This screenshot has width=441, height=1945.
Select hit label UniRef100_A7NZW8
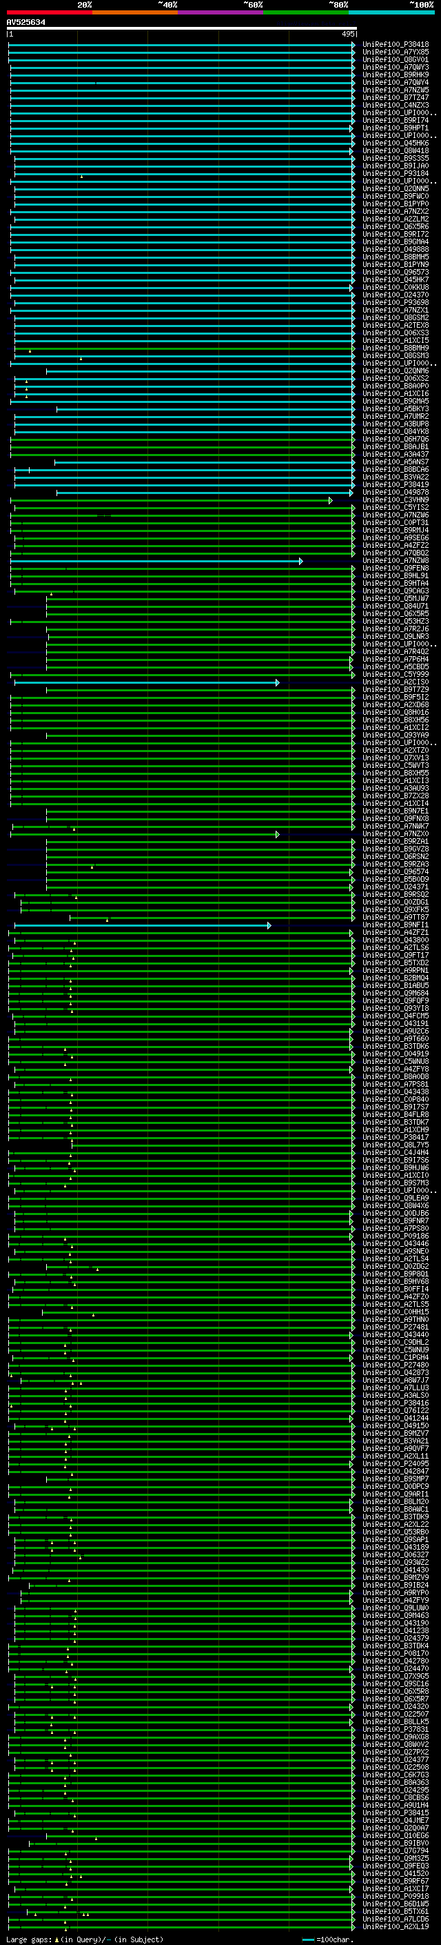click(396, 560)
